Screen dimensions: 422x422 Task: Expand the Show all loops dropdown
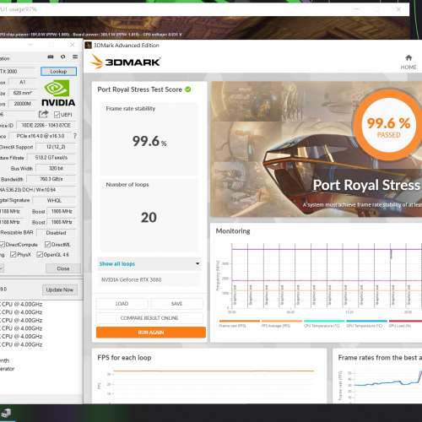tap(149, 264)
